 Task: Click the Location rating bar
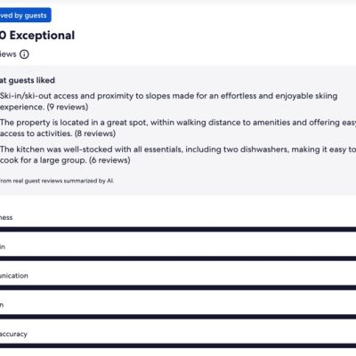(x=178, y=317)
